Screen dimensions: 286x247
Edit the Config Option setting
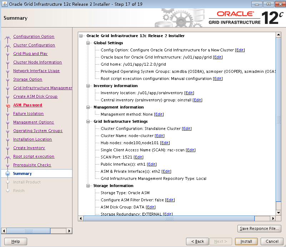[240, 50]
